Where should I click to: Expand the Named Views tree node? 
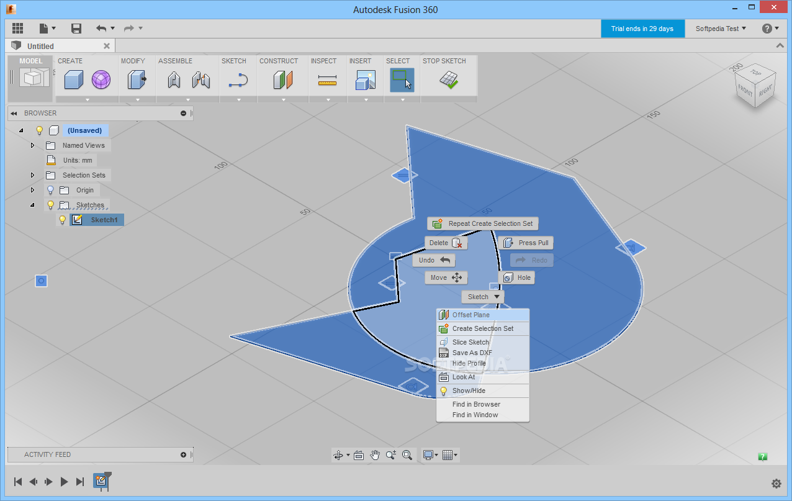[33, 145]
